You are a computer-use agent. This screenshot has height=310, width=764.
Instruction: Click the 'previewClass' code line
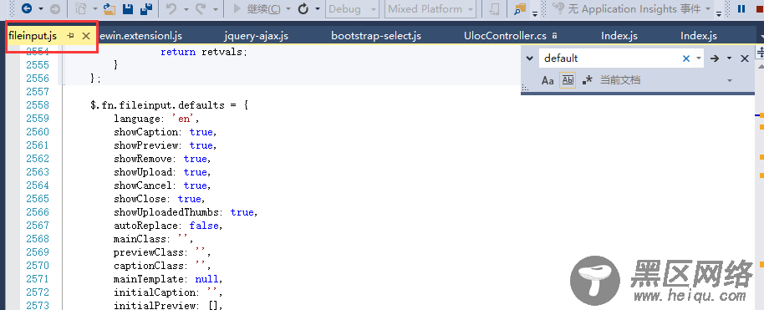tap(162, 252)
